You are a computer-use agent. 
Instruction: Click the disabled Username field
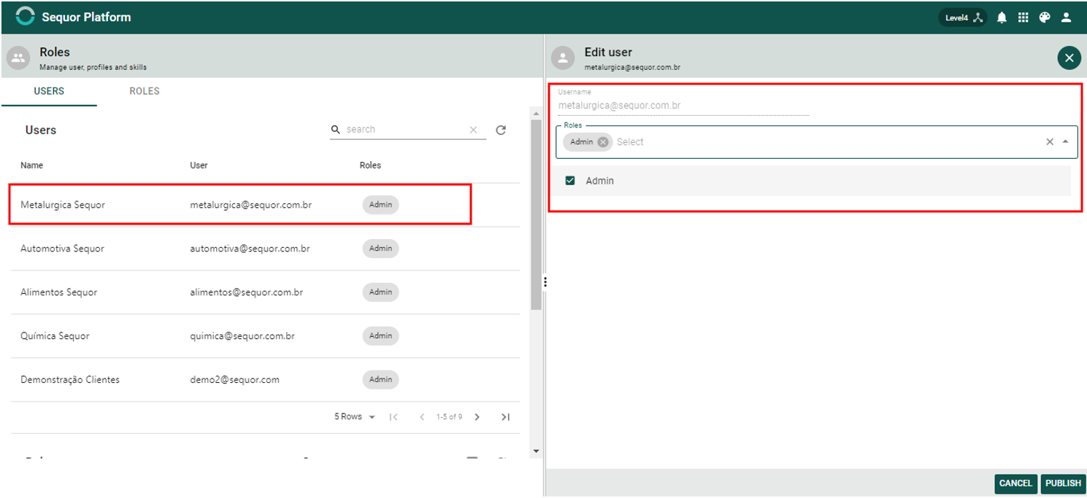coord(683,105)
